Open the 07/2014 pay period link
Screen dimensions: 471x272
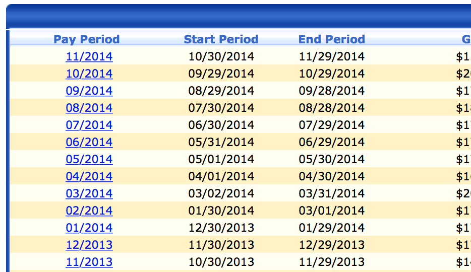click(x=89, y=125)
